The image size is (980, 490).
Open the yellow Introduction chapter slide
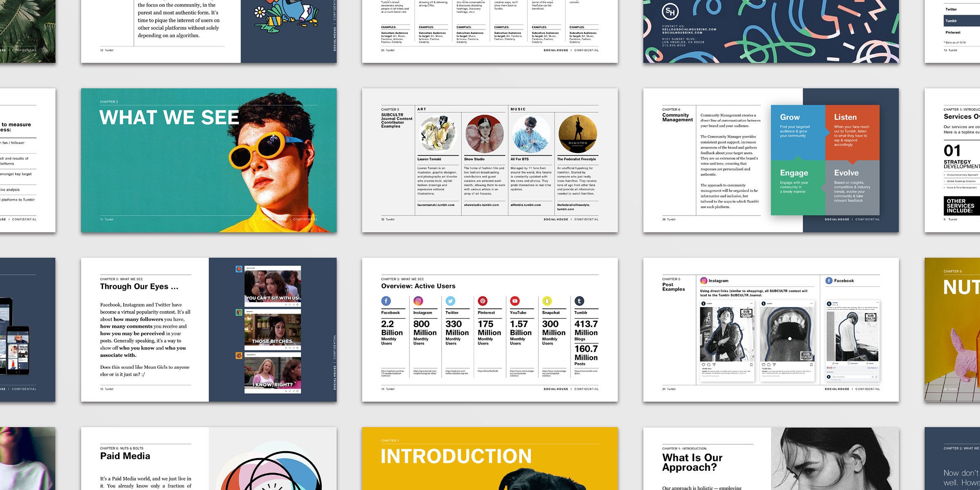tap(490, 458)
